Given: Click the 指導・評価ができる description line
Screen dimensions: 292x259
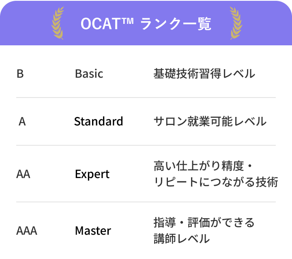Looking at the screenshot, I should tap(204, 223).
